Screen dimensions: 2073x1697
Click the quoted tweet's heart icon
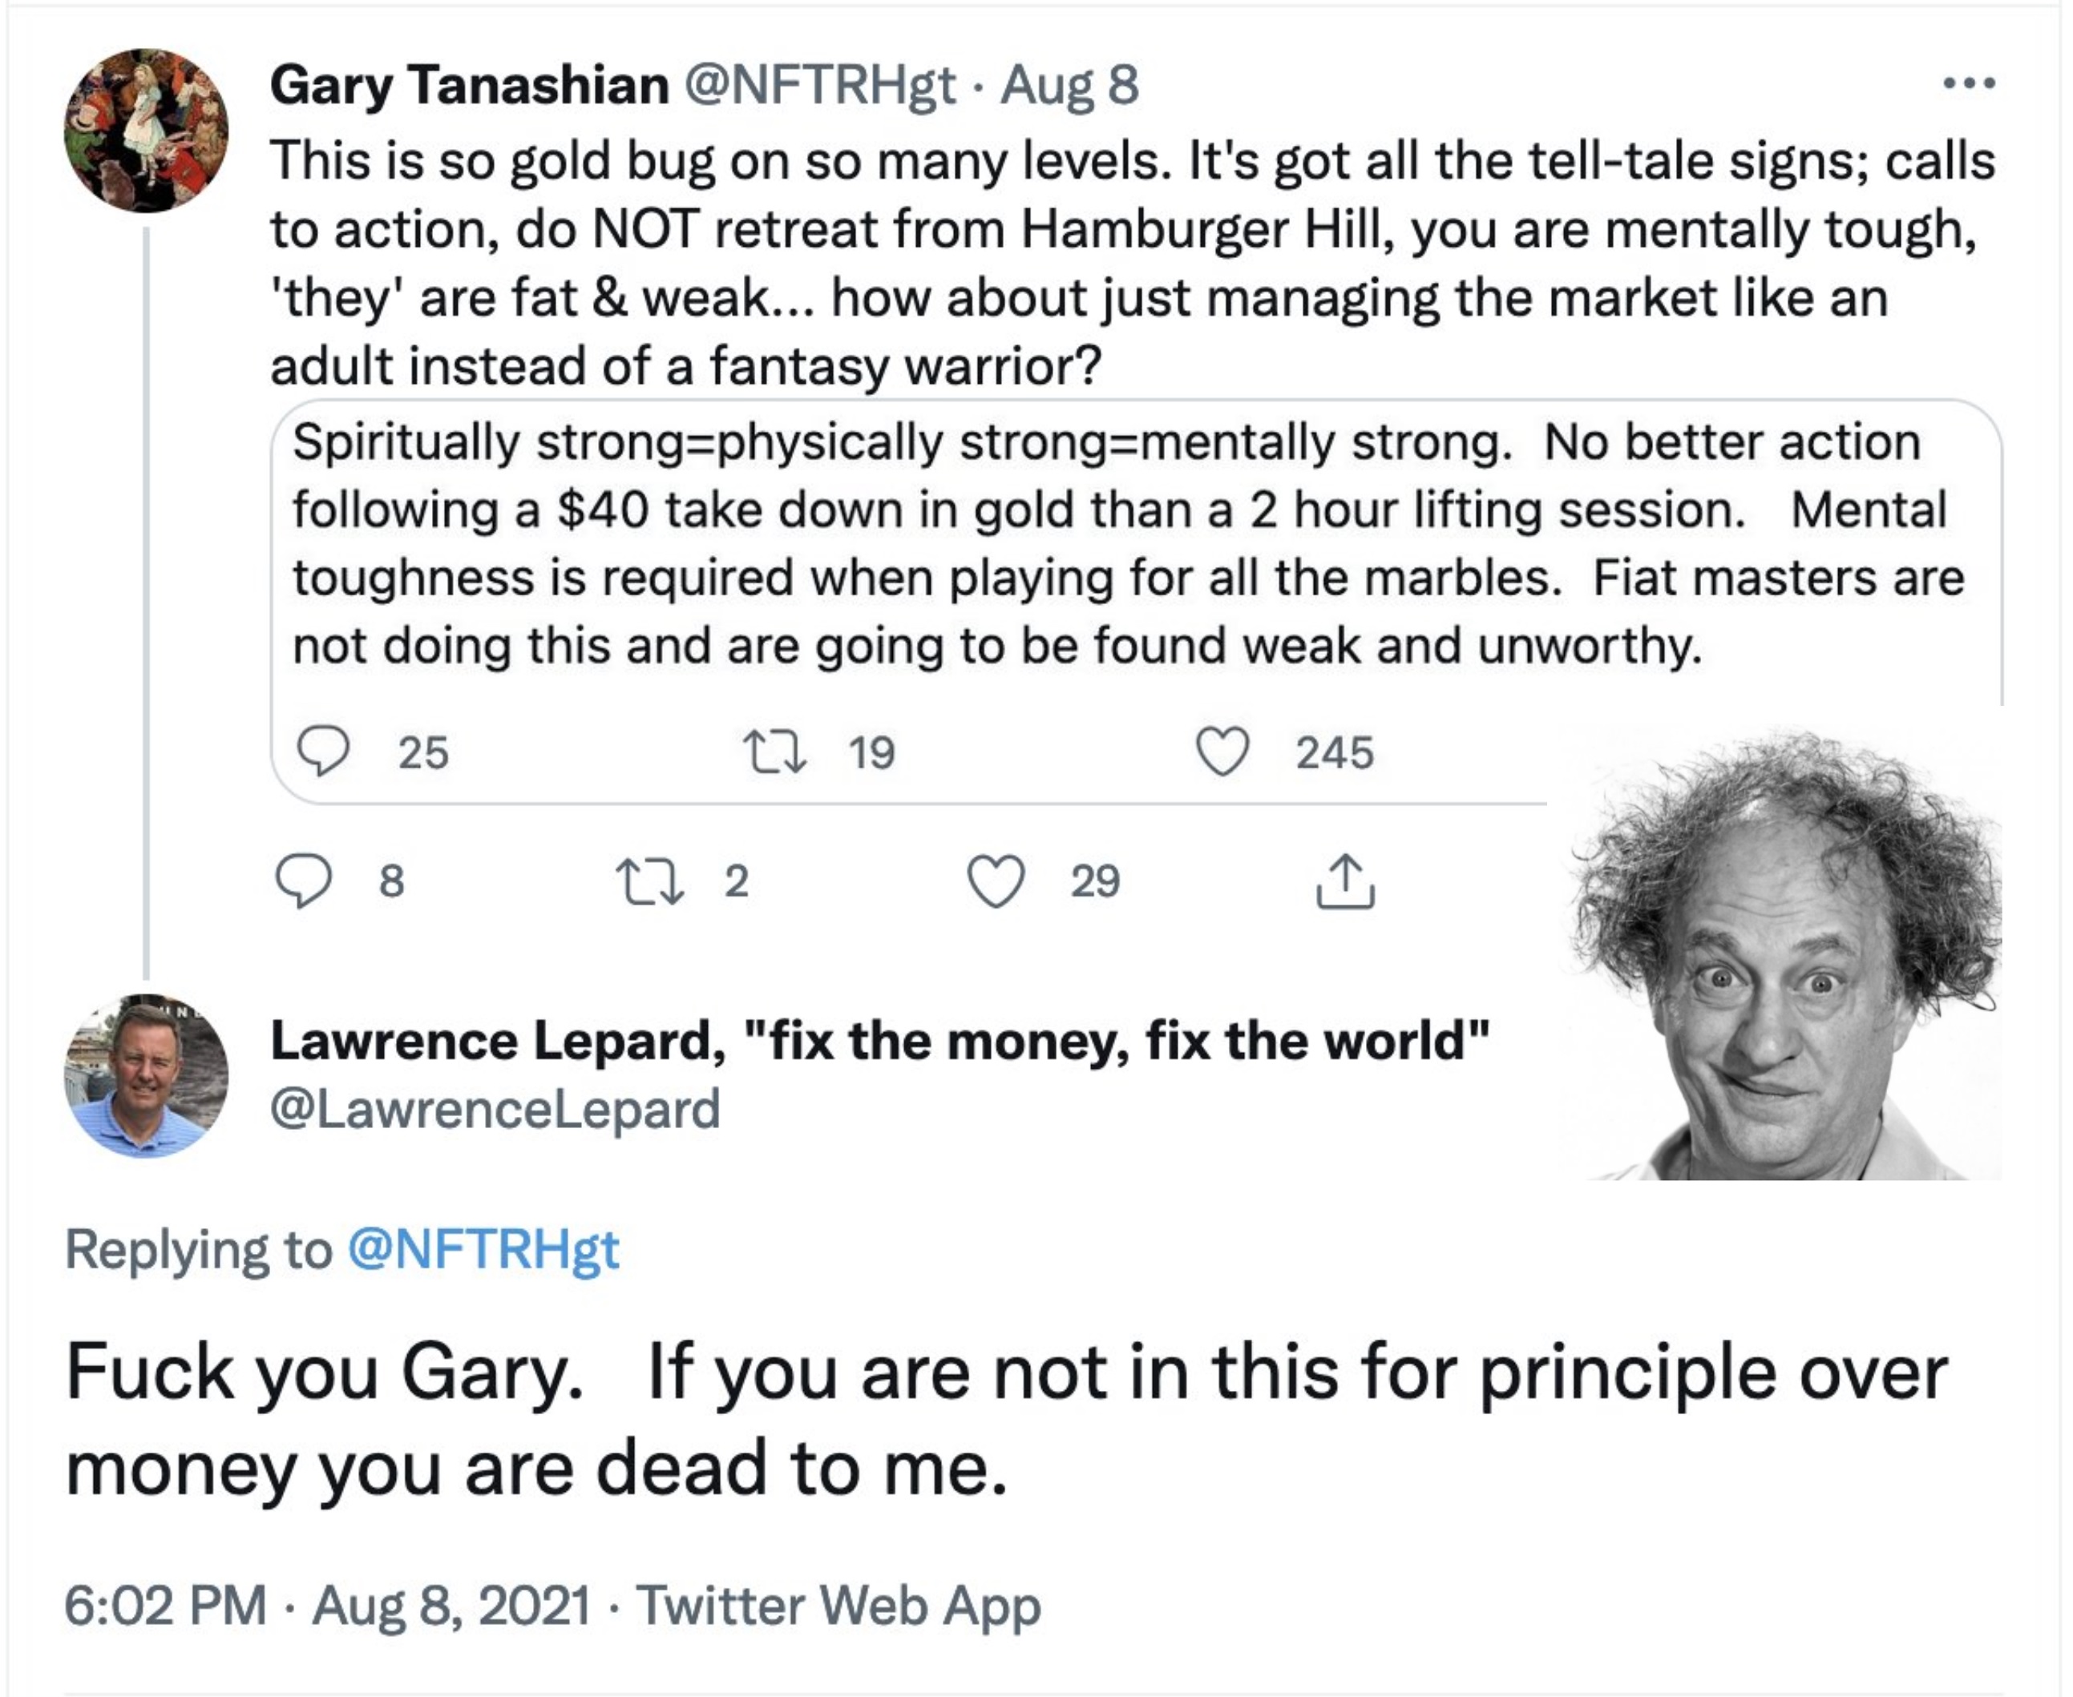[x=1222, y=752]
